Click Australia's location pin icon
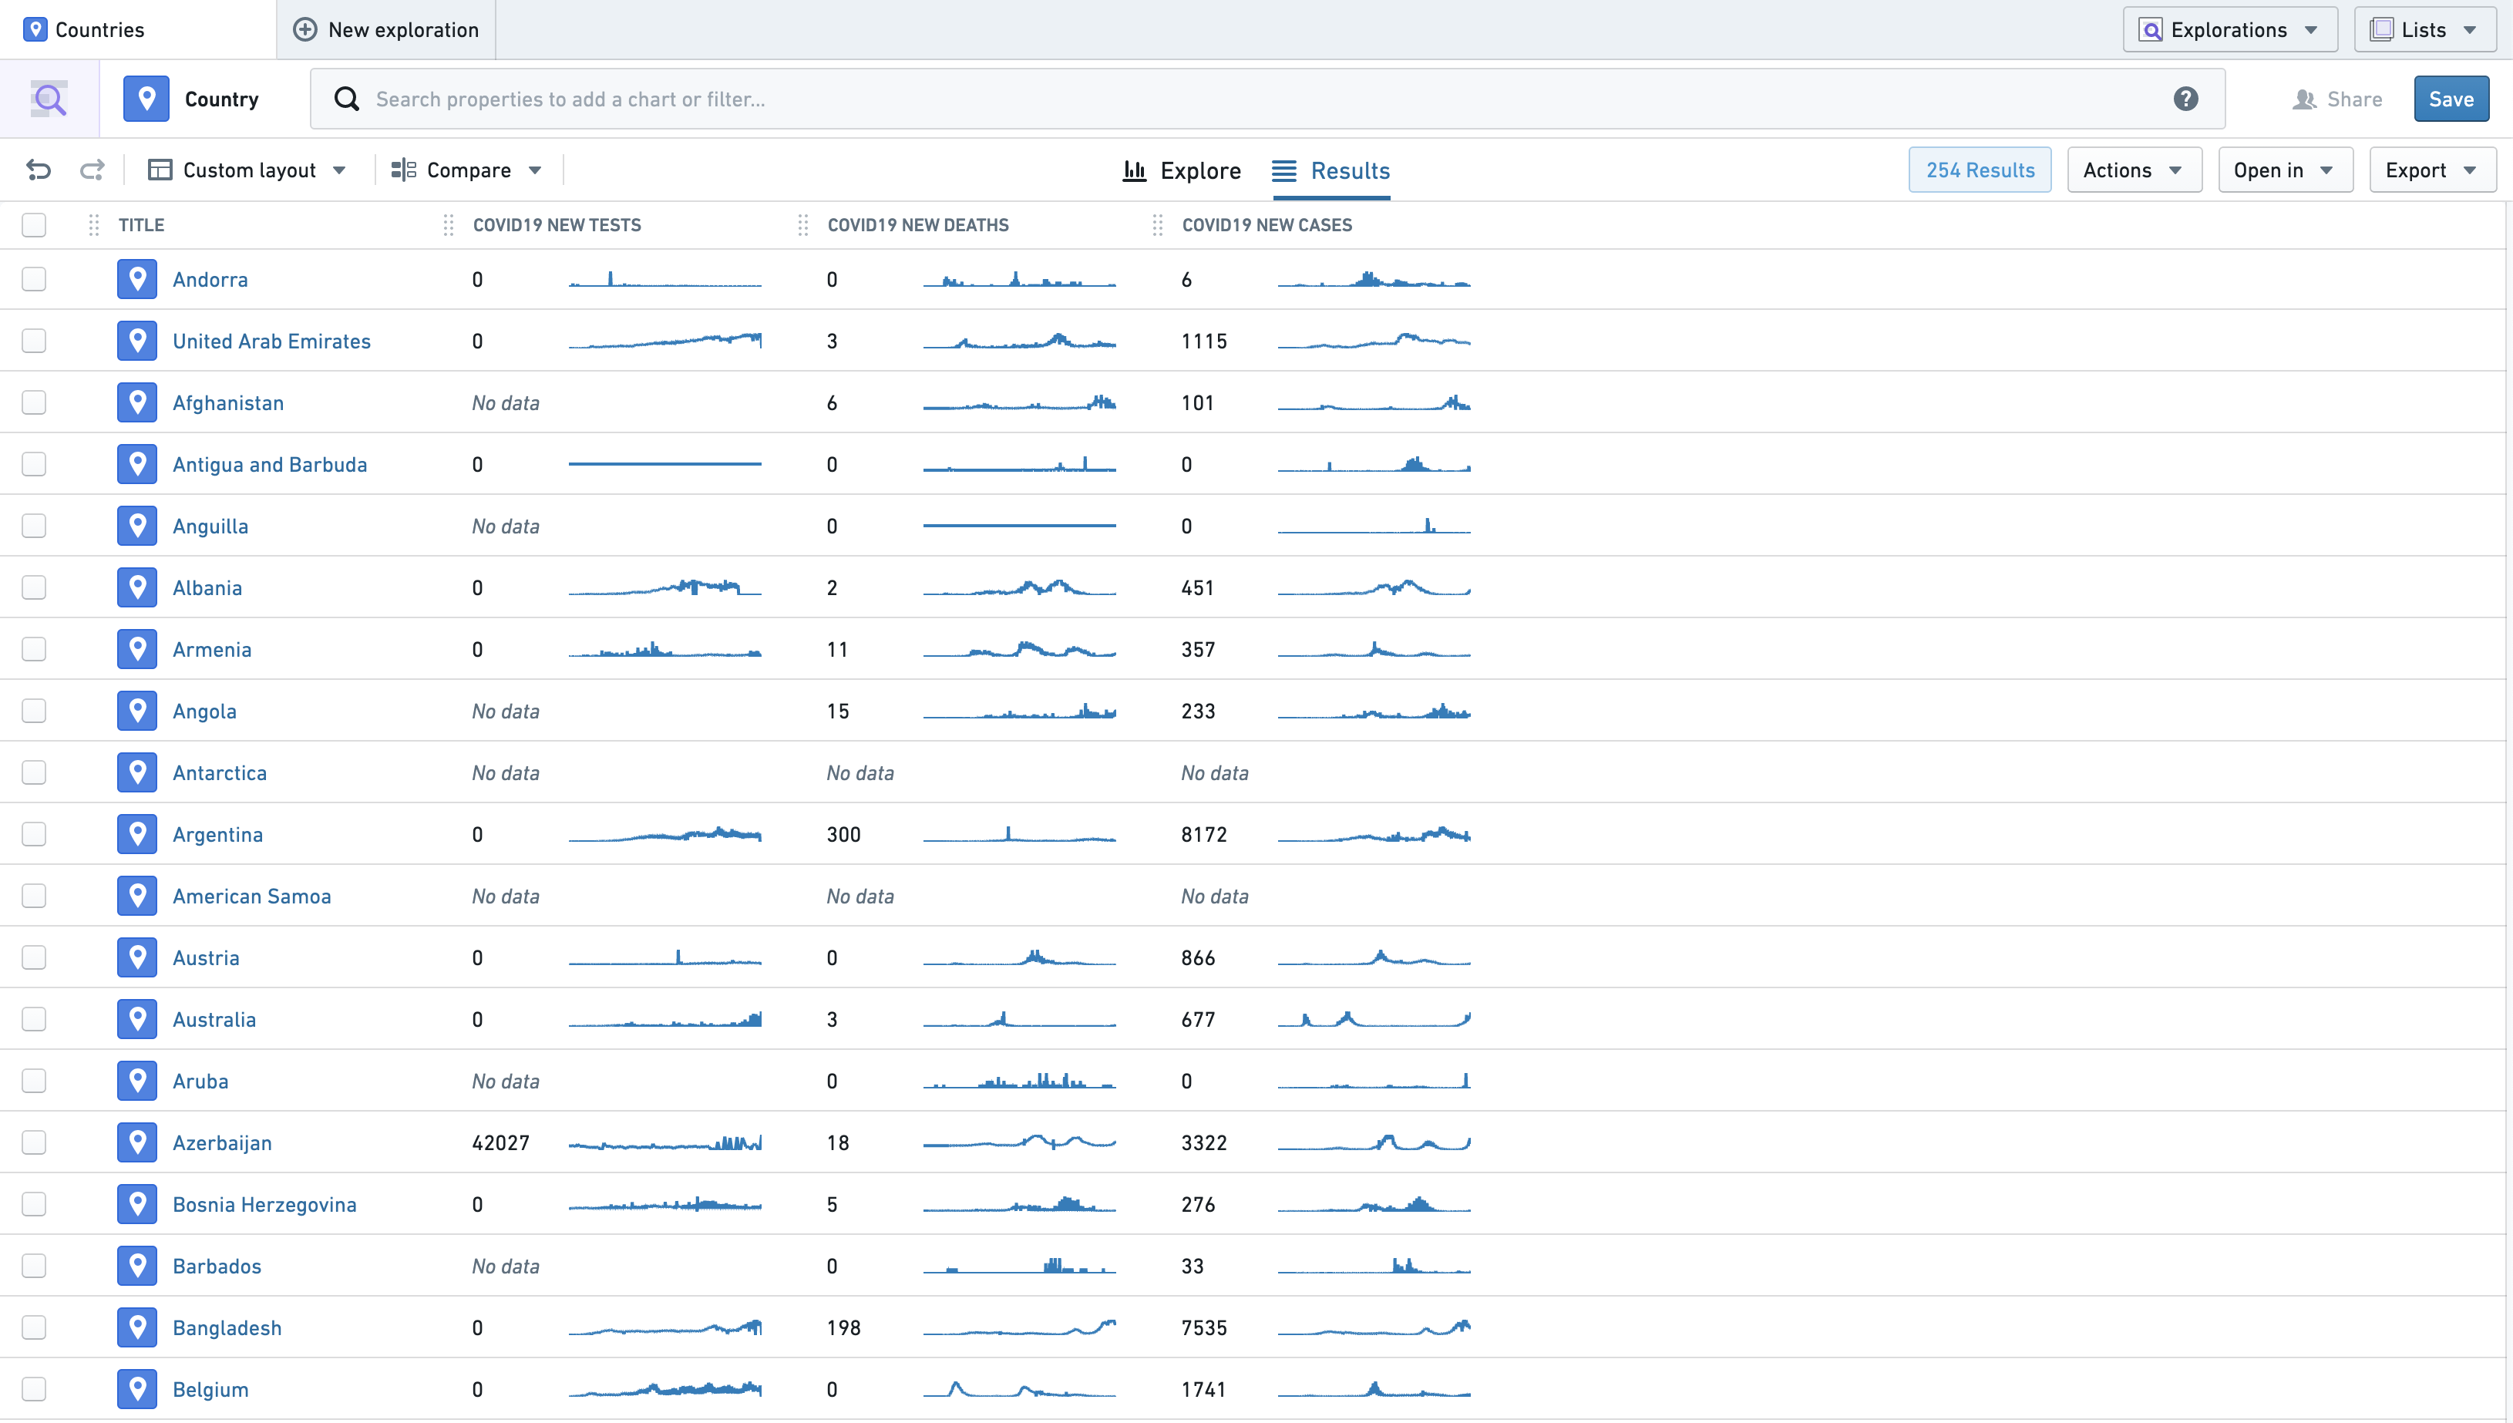This screenshot has height=1423, width=2513. (x=136, y=1019)
